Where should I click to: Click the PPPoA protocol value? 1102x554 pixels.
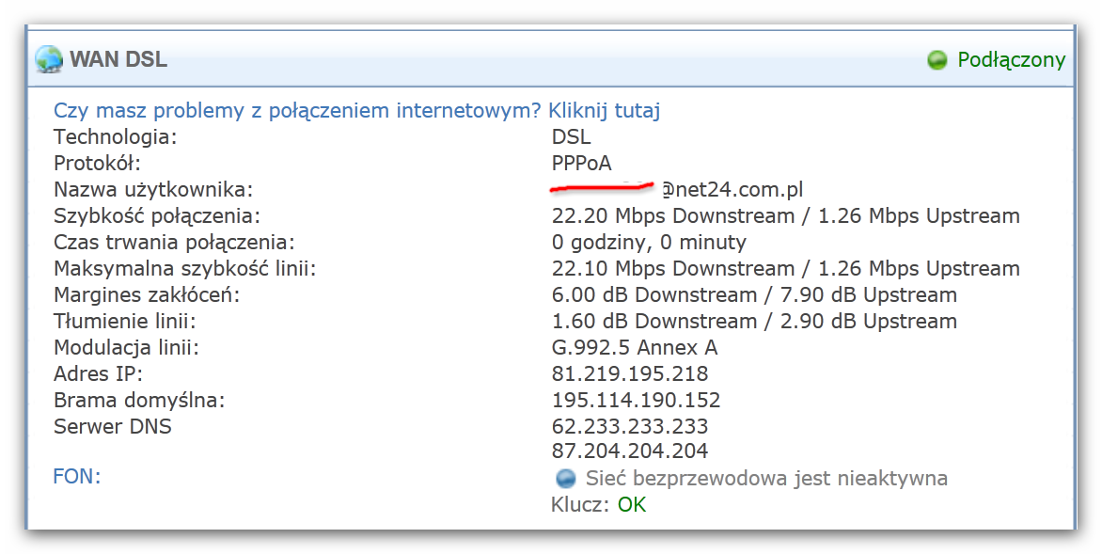point(582,163)
